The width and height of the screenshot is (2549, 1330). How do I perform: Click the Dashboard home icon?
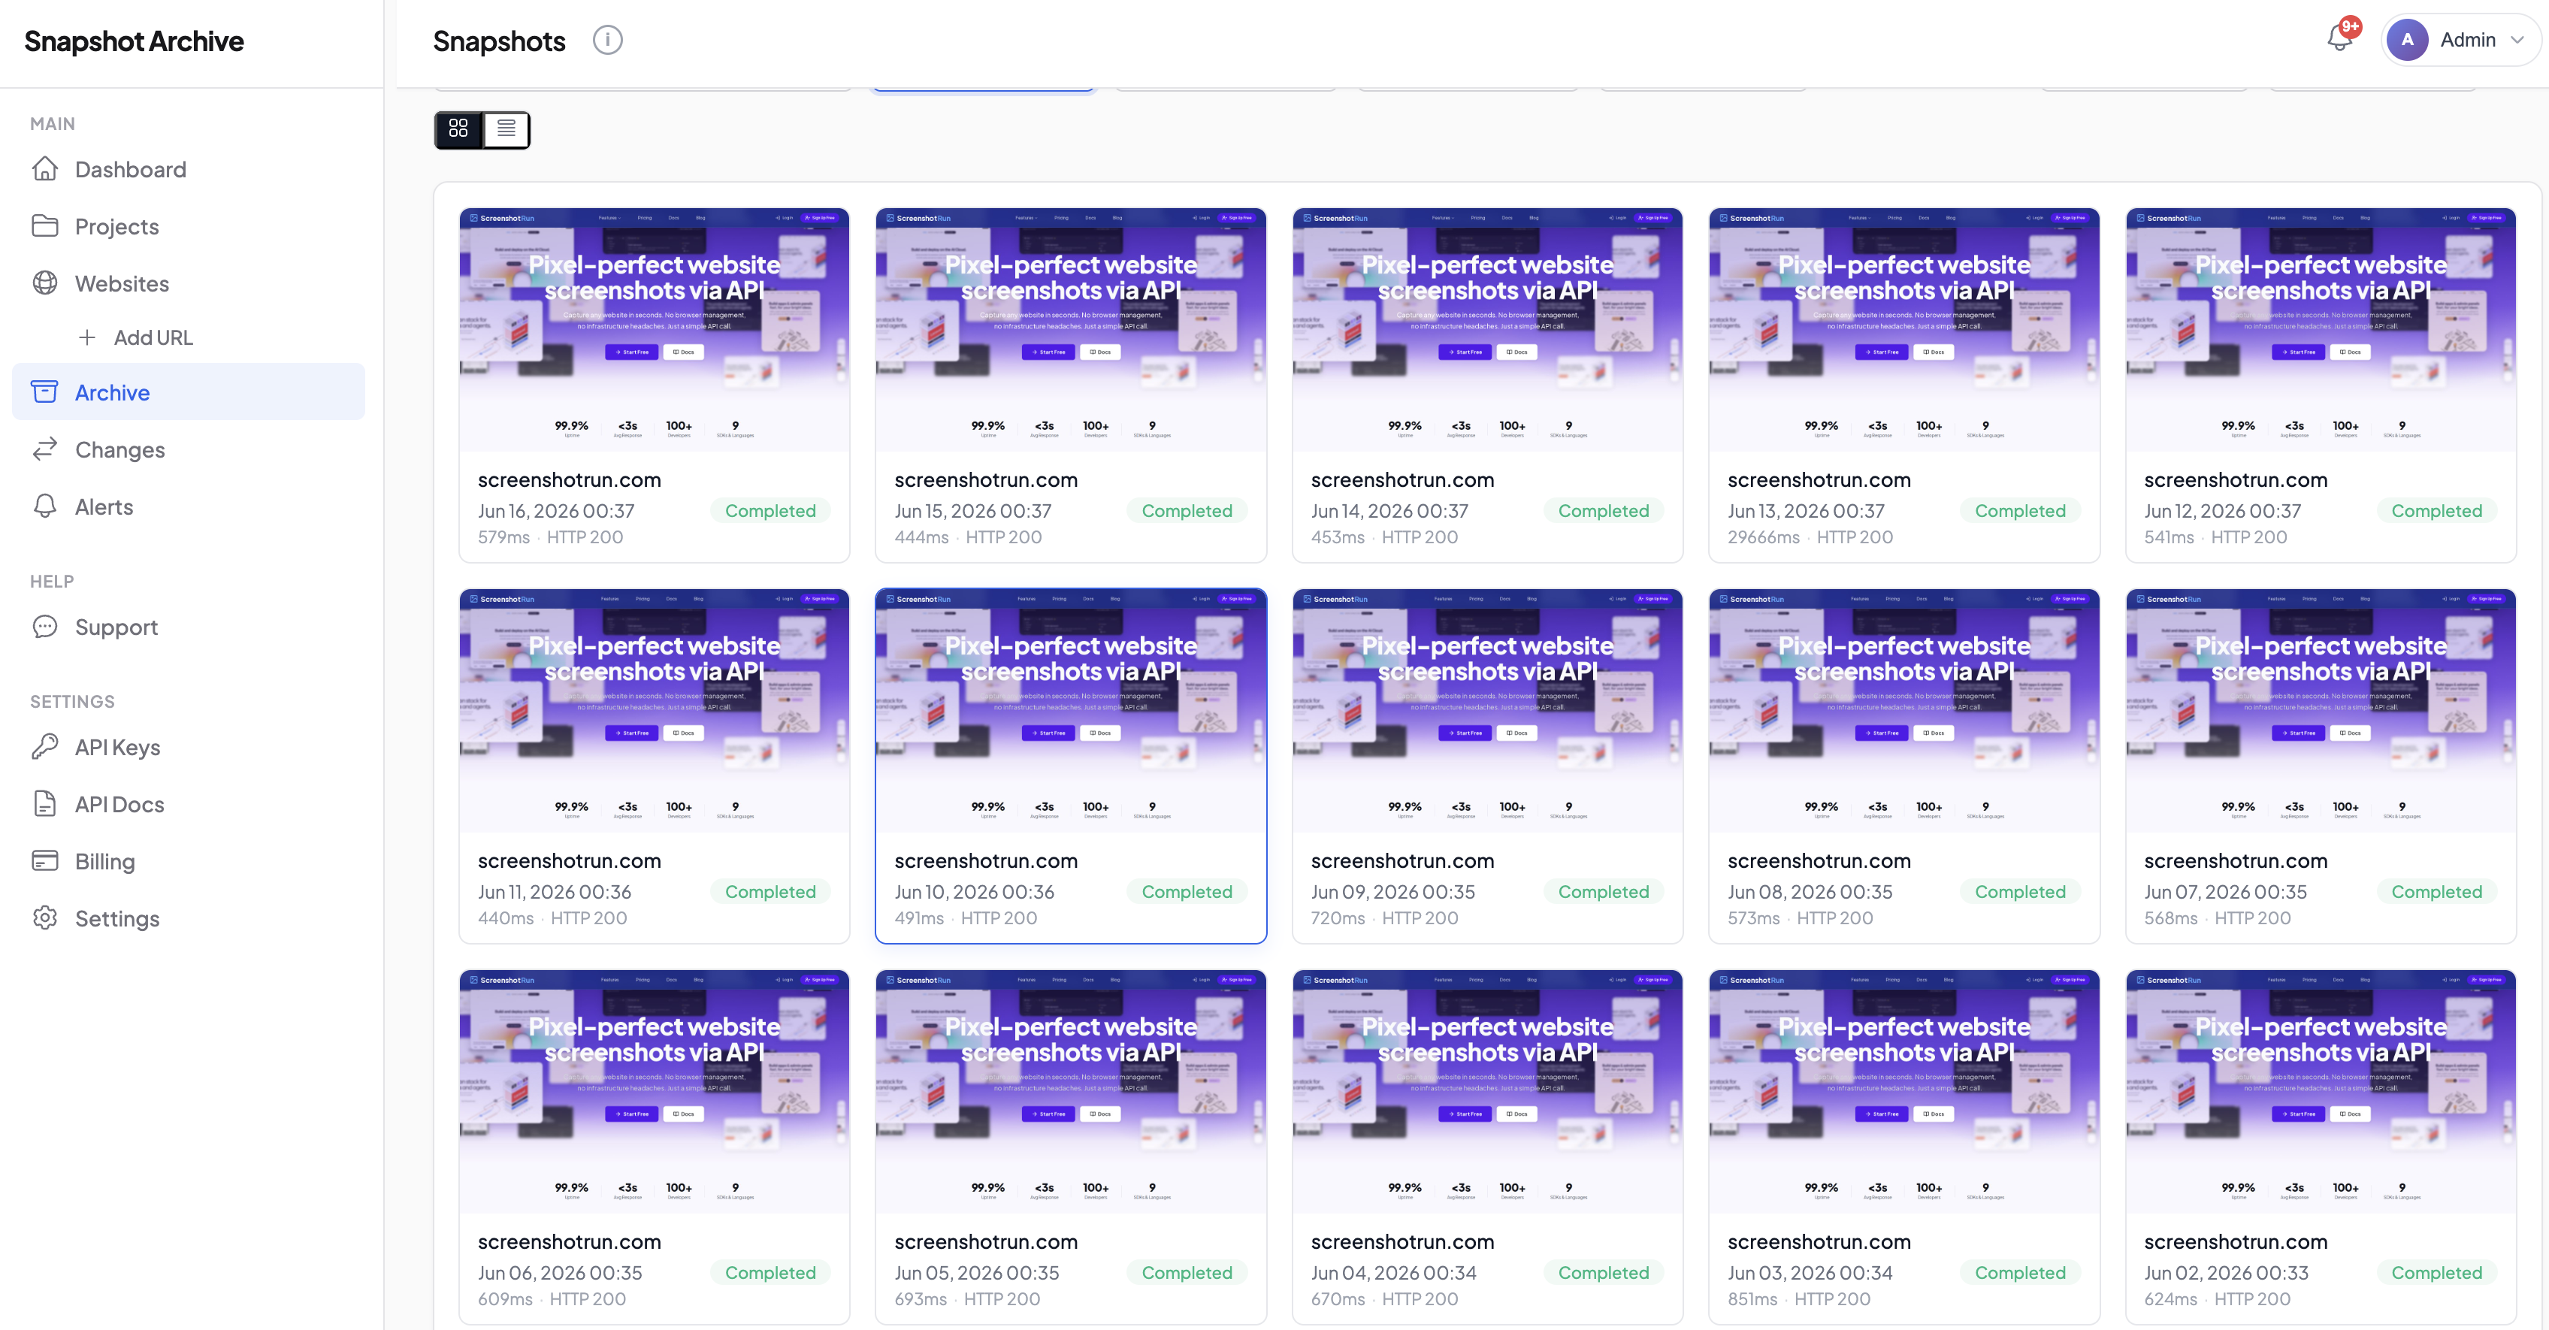(44, 169)
